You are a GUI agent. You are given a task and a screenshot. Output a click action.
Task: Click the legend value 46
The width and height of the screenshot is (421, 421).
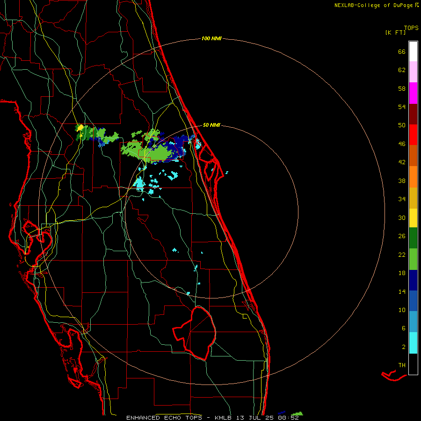point(402,144)
